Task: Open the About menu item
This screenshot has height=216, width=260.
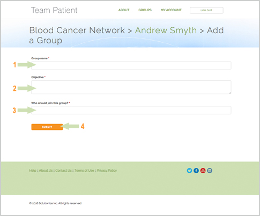Action: click(x=124, y=10)
